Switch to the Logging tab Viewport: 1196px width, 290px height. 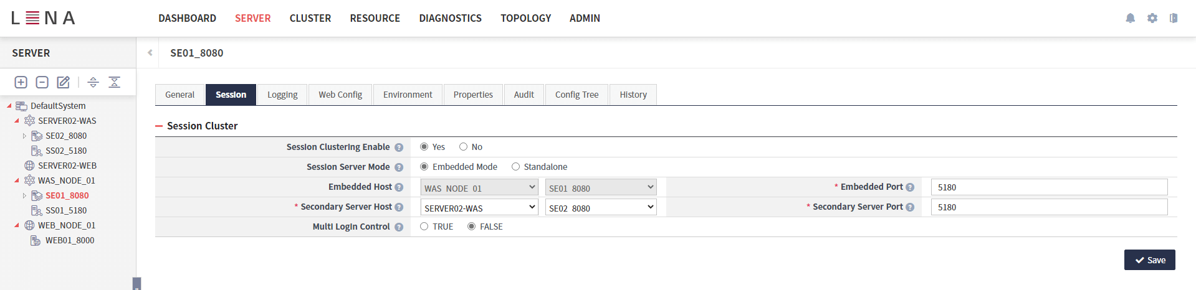click(282, 95)
